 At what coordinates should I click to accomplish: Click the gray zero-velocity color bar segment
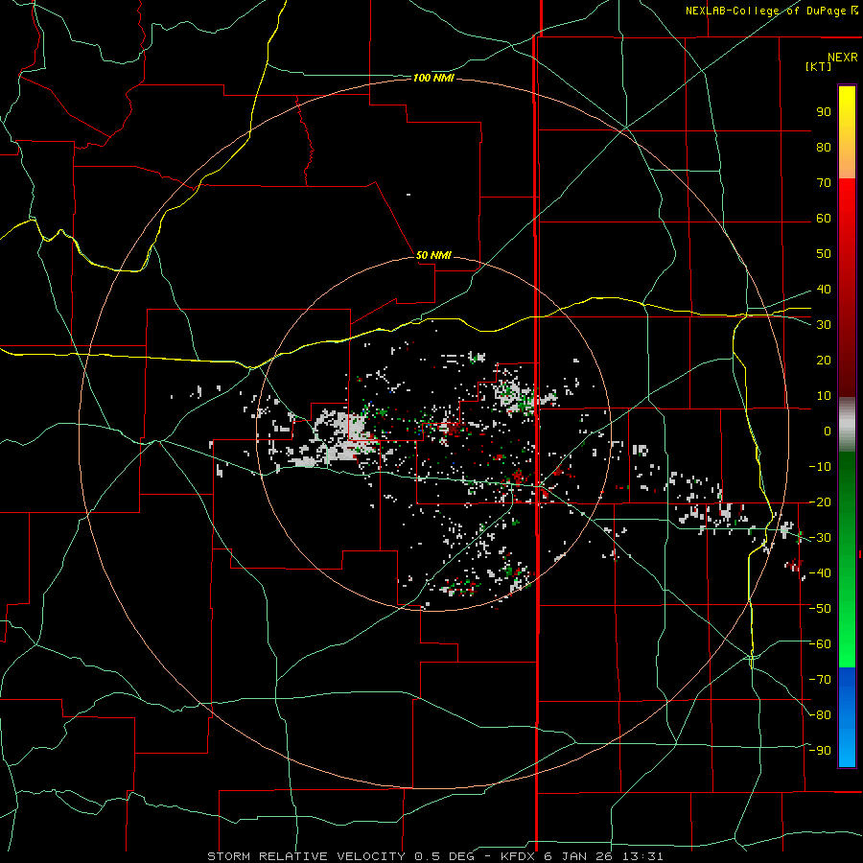point(847,425)
